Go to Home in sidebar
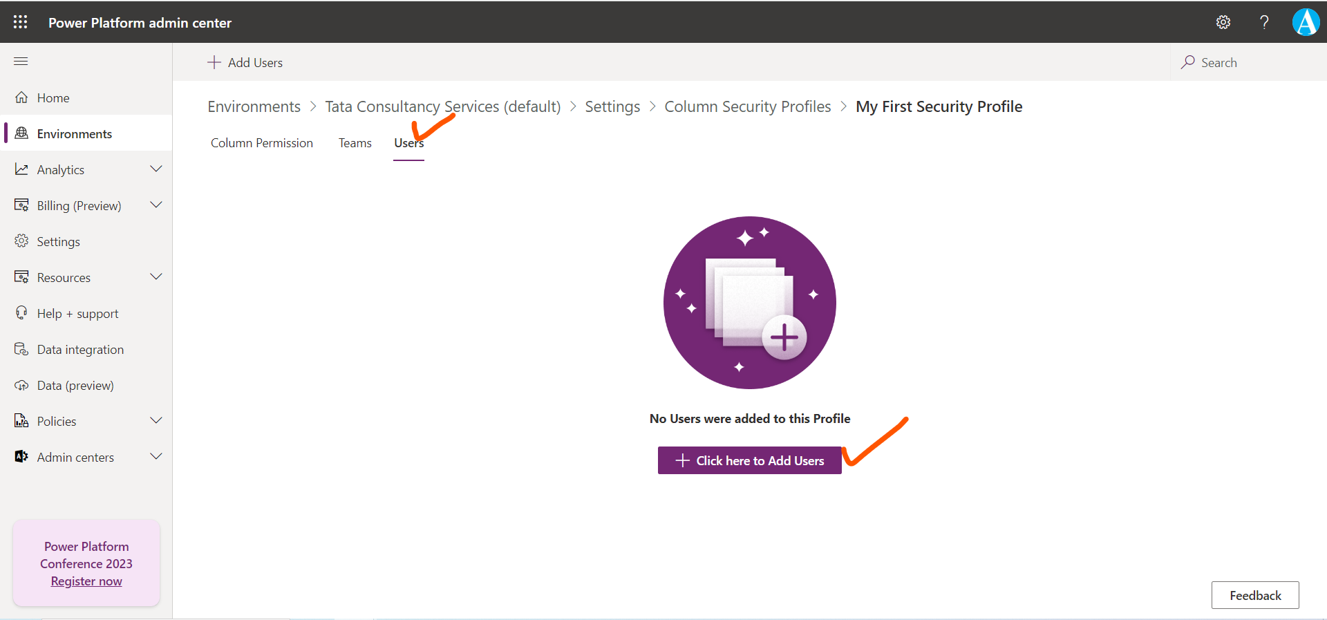Image resolution: width=1327 pixels, height=620 pixels. [x=53, y=98]
